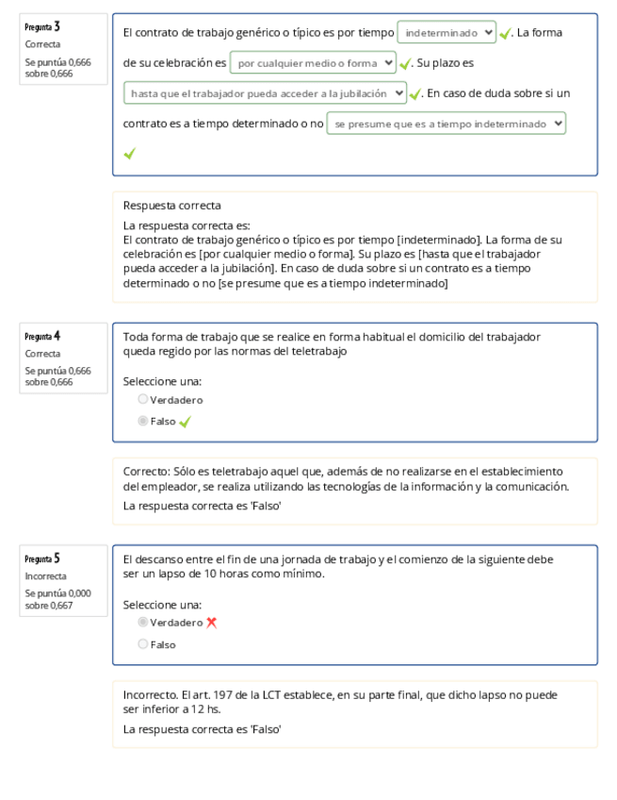Click checkmark next to the jubilación dropdown
This screenshot has width=617, height=800.
point(415,94)
